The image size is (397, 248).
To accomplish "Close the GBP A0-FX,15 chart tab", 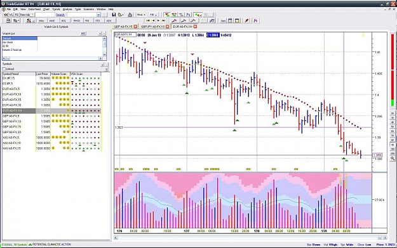I will 135,27.
